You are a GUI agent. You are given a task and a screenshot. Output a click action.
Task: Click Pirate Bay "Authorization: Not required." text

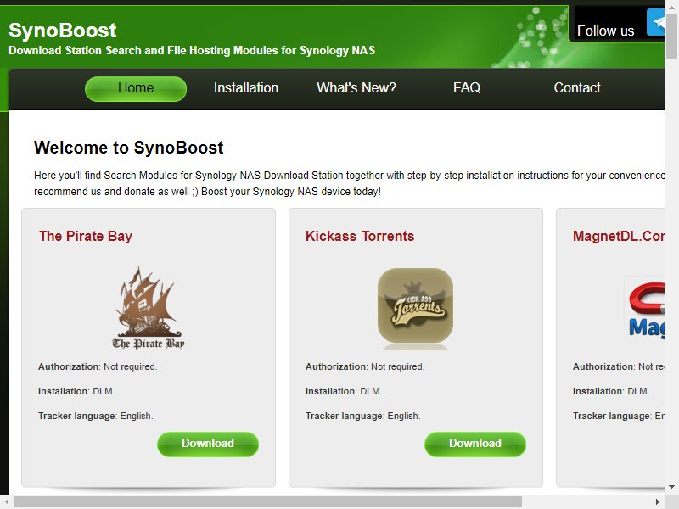(98, 366)
